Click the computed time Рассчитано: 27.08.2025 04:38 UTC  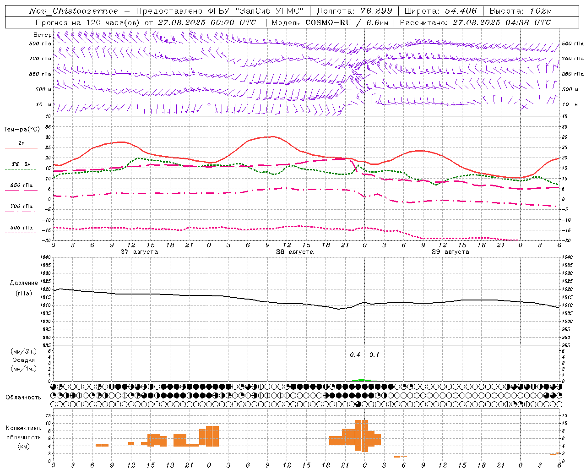tap(475, 22)
